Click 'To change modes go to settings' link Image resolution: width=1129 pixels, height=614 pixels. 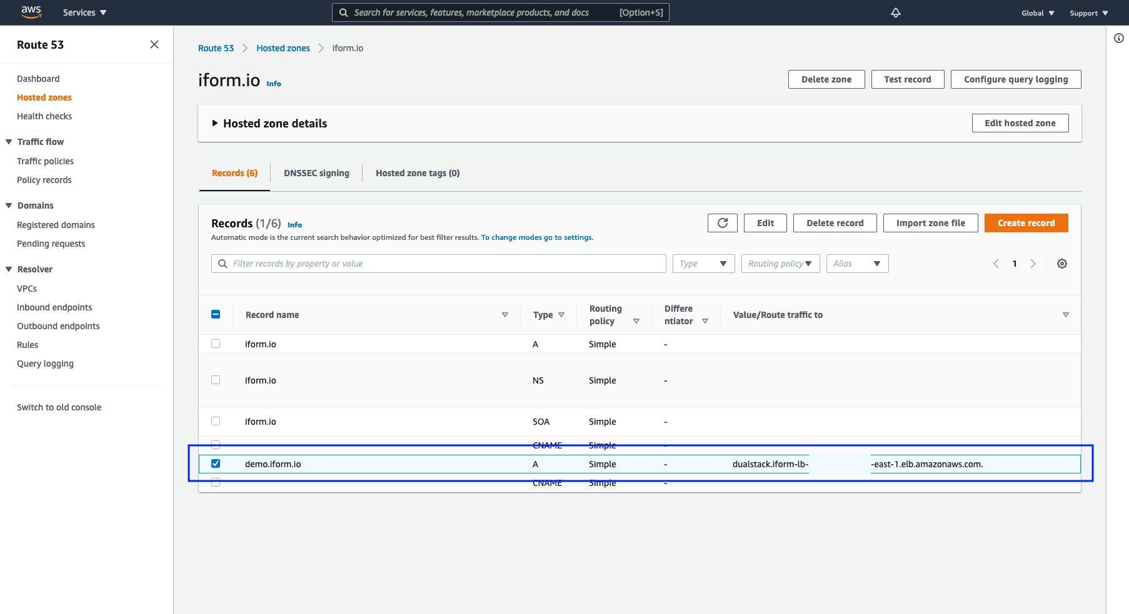click(x=537, y=237)
